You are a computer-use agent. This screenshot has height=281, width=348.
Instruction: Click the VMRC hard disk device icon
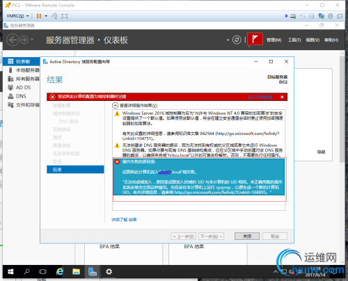[293, 16]
